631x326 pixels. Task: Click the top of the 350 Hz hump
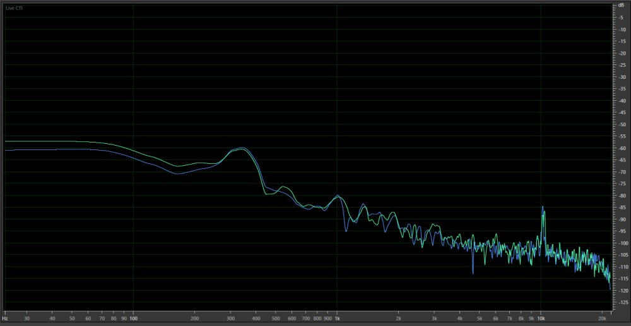[242, 148]
